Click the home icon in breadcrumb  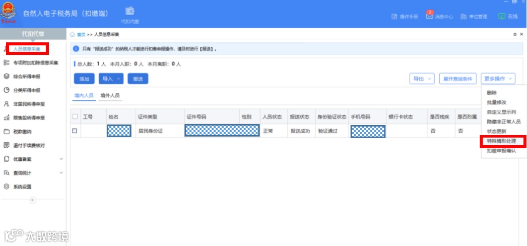click(x=73, y=35)
